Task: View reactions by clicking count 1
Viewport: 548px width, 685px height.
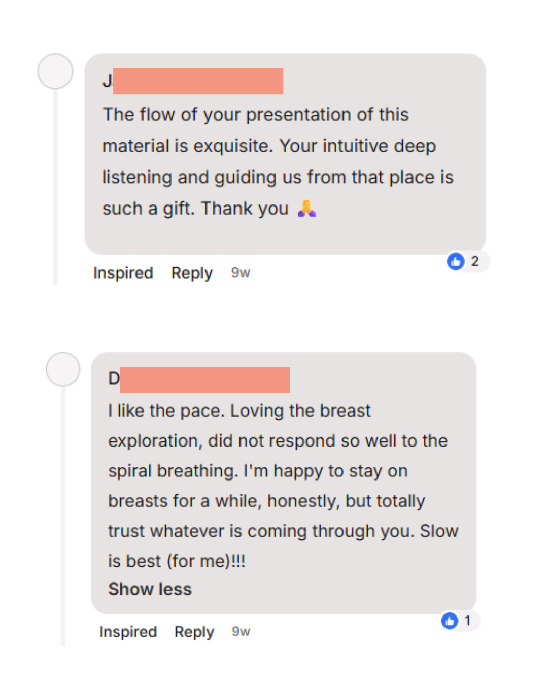Action: [x=467, y=620]
